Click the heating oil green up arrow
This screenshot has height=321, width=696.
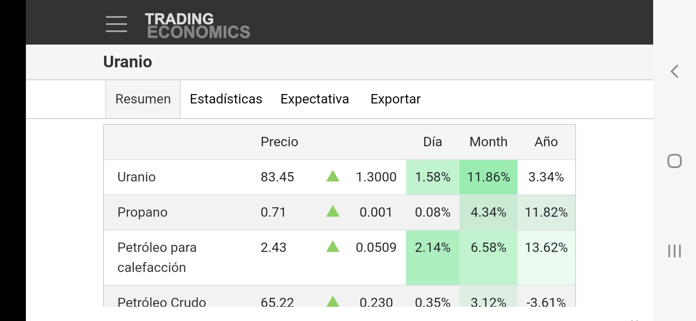point(333,246)
